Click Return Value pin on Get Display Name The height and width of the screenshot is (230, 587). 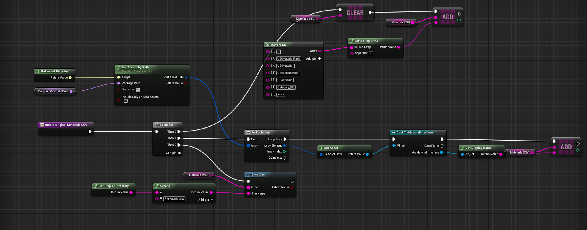tap(501, 154)
